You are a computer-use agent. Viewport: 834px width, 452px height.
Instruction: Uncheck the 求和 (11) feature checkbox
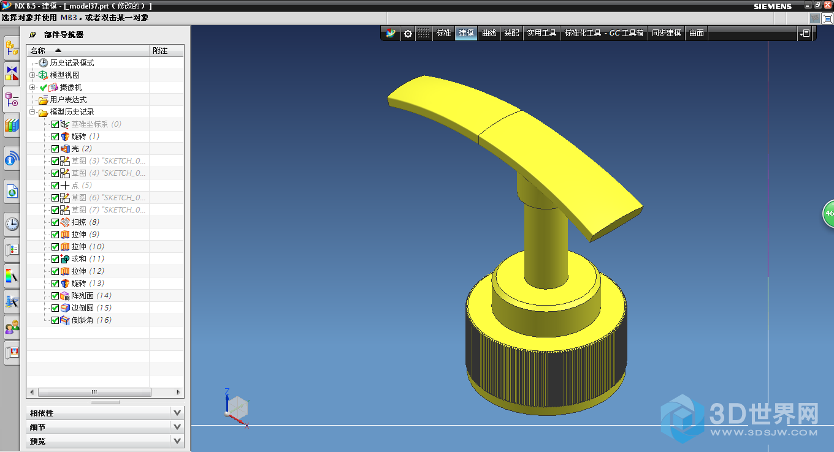55,259
